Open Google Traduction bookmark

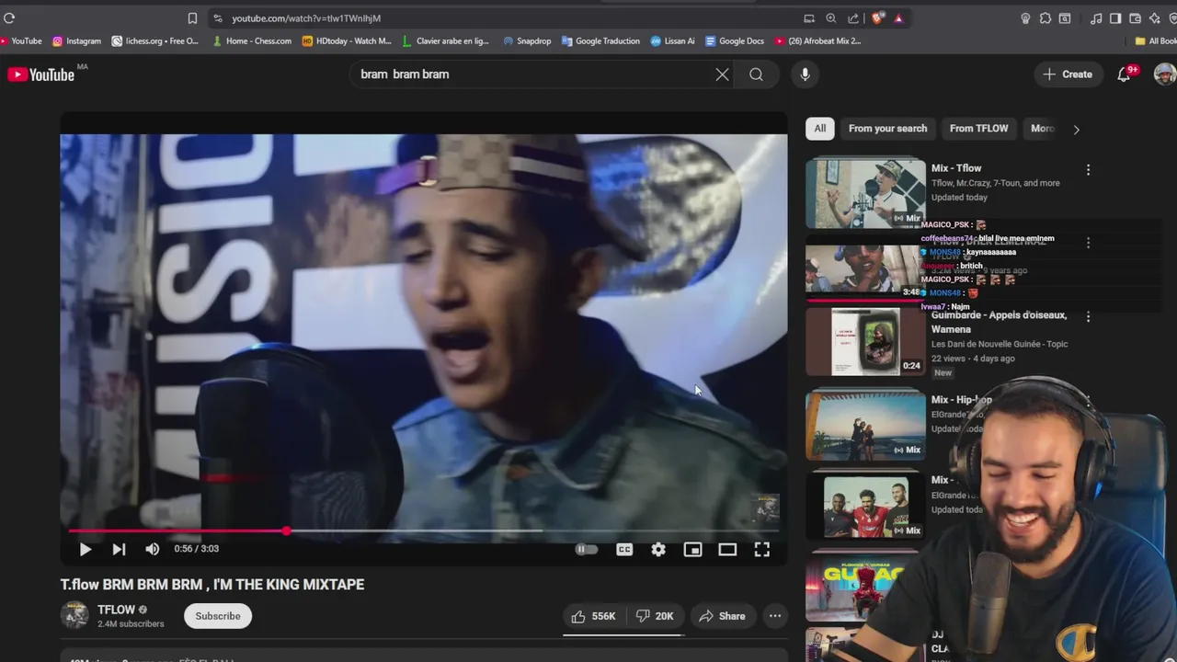coord(600,41)
